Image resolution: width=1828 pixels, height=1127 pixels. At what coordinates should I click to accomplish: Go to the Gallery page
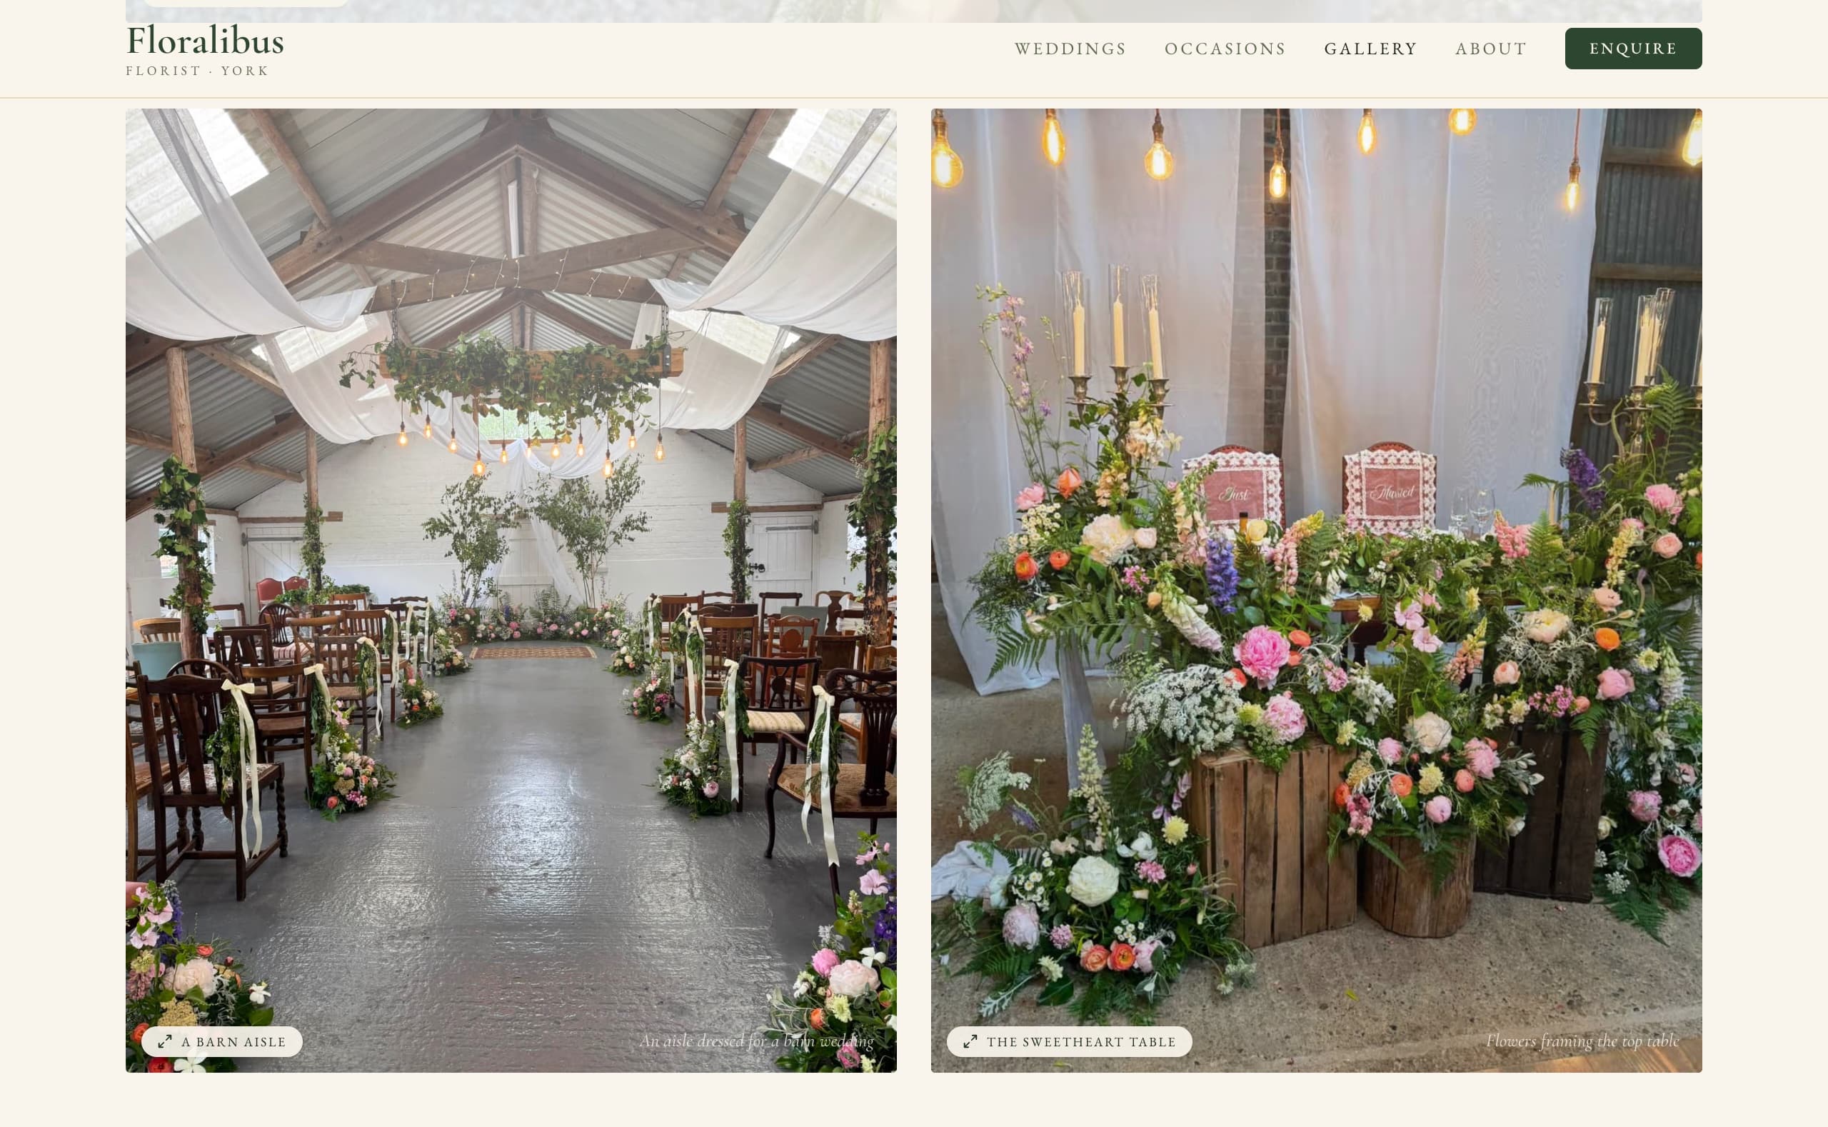1370,49
